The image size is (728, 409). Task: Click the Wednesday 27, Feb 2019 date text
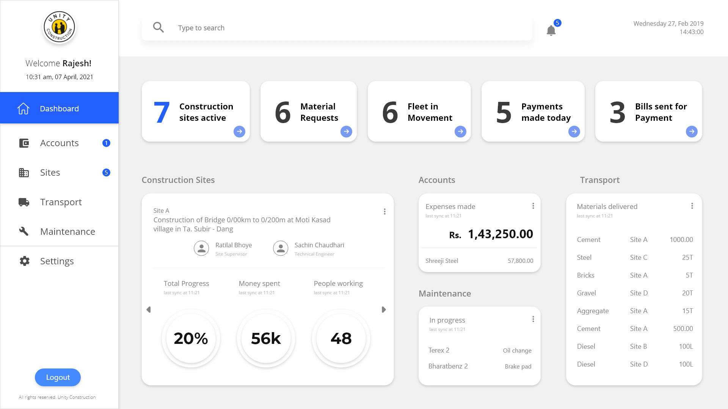[x=668, y=23]
